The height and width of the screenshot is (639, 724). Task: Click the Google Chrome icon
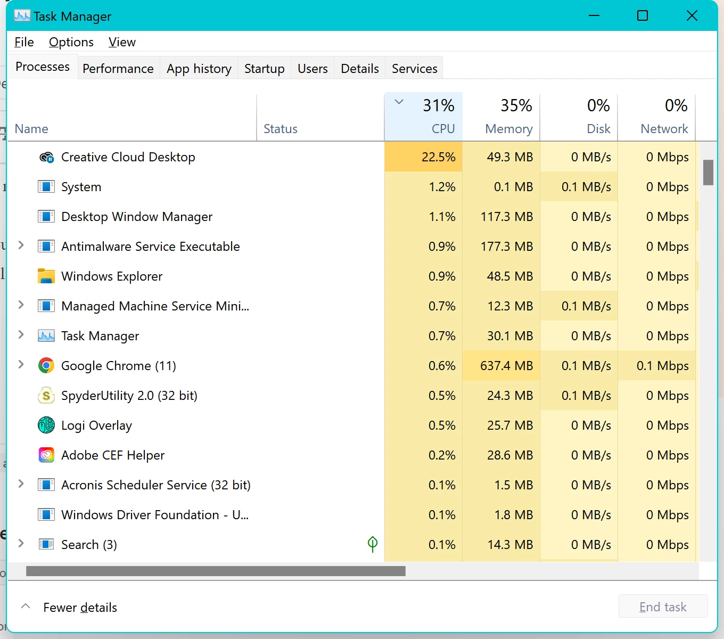coord(46,365)
